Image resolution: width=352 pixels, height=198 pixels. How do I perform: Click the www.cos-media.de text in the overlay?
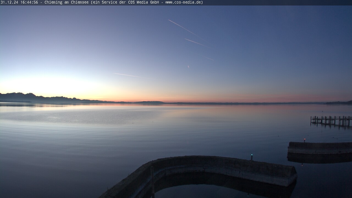tap(183, 2)
